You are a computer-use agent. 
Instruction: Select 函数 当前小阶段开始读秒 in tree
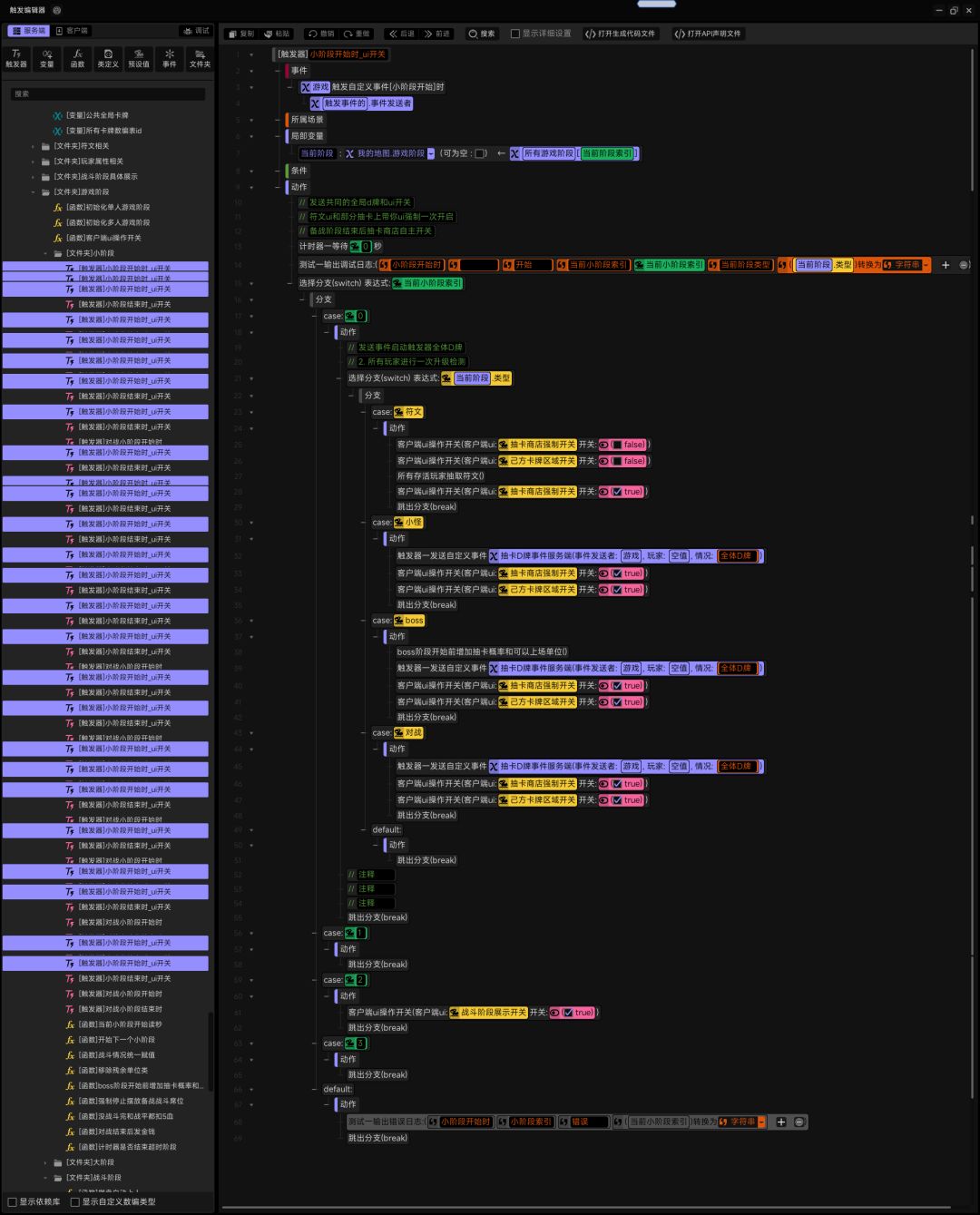coord(120,1024)
